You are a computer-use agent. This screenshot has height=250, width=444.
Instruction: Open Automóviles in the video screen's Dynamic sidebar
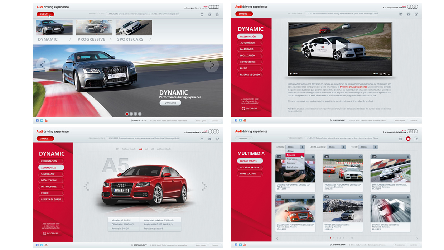tap(250, 43)
